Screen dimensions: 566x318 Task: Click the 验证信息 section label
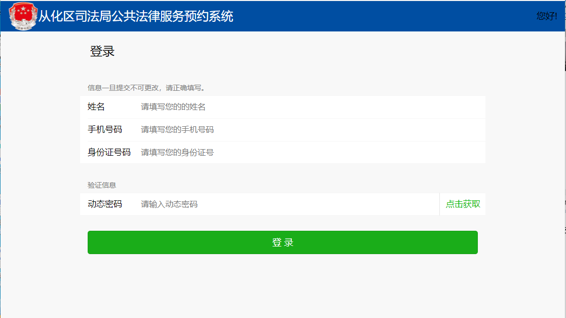click(x=102, y=186)
